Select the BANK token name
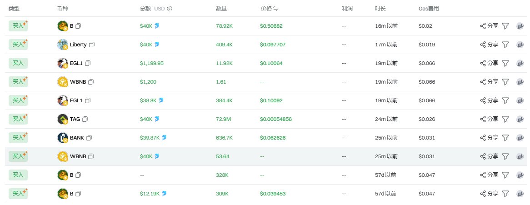 [x=77, y=138]
